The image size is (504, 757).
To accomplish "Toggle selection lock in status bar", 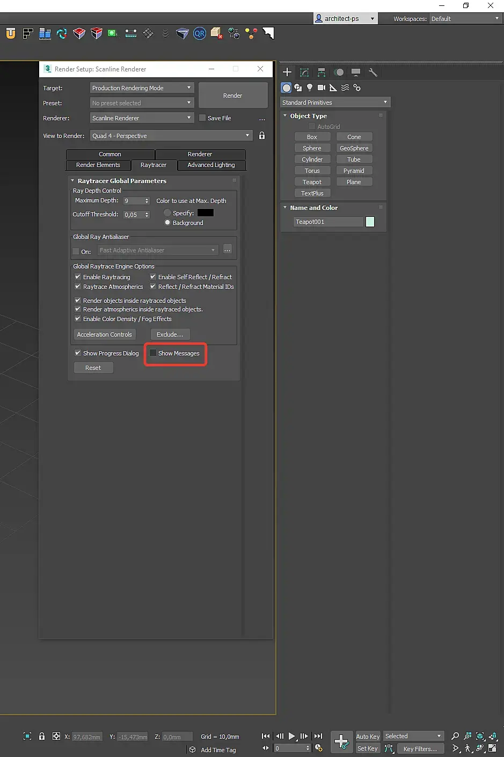I will pyautogui.click(x=42, y=736).
